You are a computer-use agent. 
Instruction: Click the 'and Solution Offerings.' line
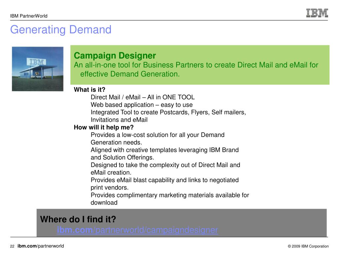pos(122,157)
